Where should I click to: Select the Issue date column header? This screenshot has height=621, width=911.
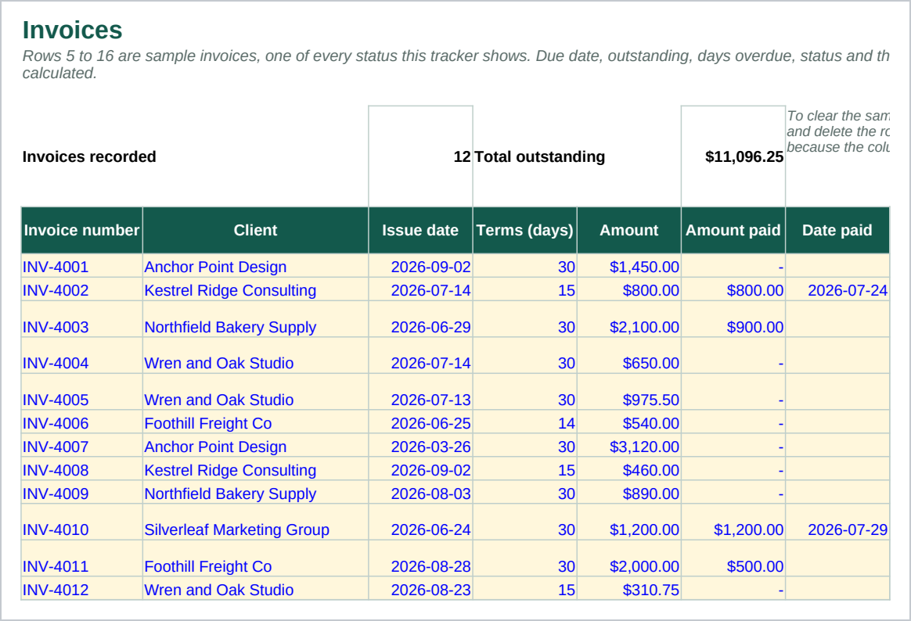click(420, 231)
